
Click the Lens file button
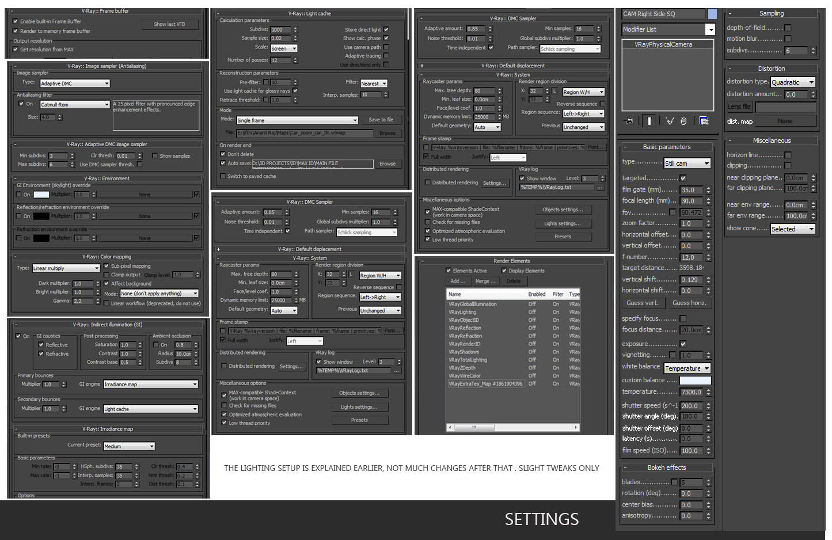pos(739,107)
